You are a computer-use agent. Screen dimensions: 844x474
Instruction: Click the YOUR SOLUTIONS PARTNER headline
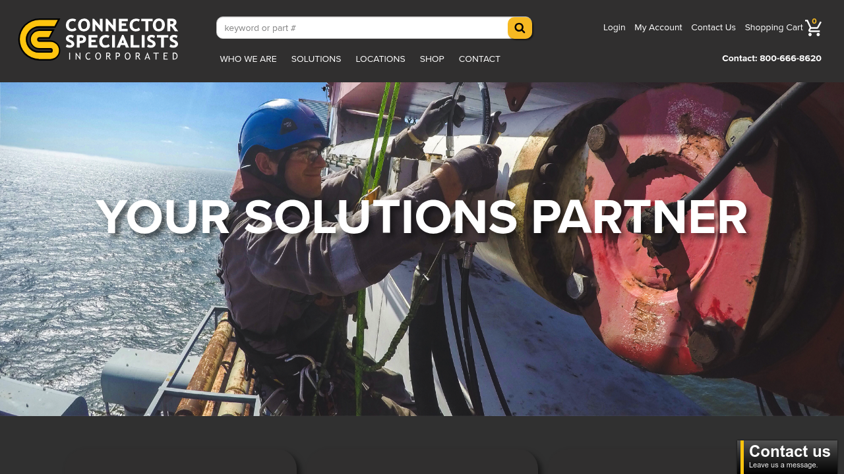pos(422,217)
